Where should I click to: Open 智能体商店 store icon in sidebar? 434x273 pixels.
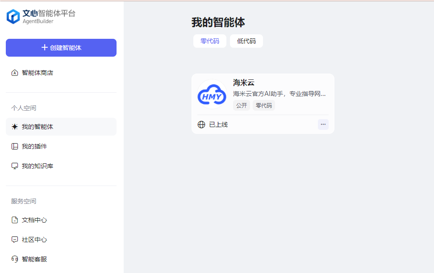(15, 73)
